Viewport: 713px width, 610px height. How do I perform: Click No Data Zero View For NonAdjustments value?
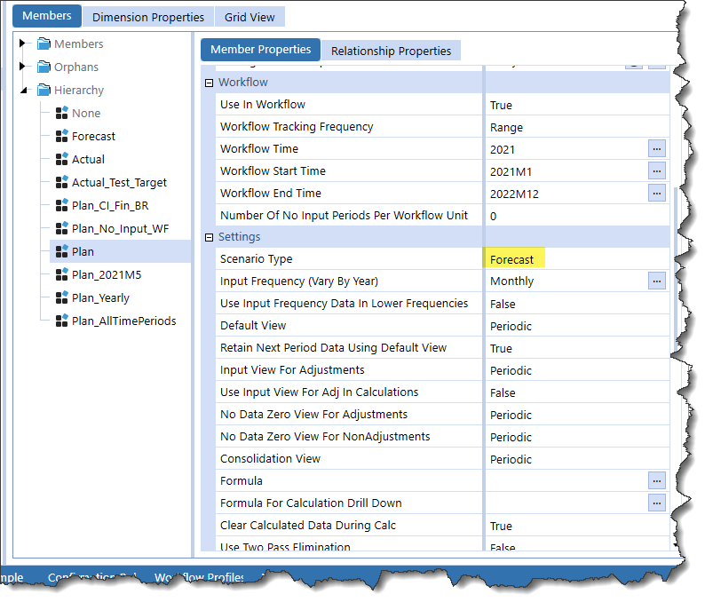pyautogui.click(x=511, y=437)
